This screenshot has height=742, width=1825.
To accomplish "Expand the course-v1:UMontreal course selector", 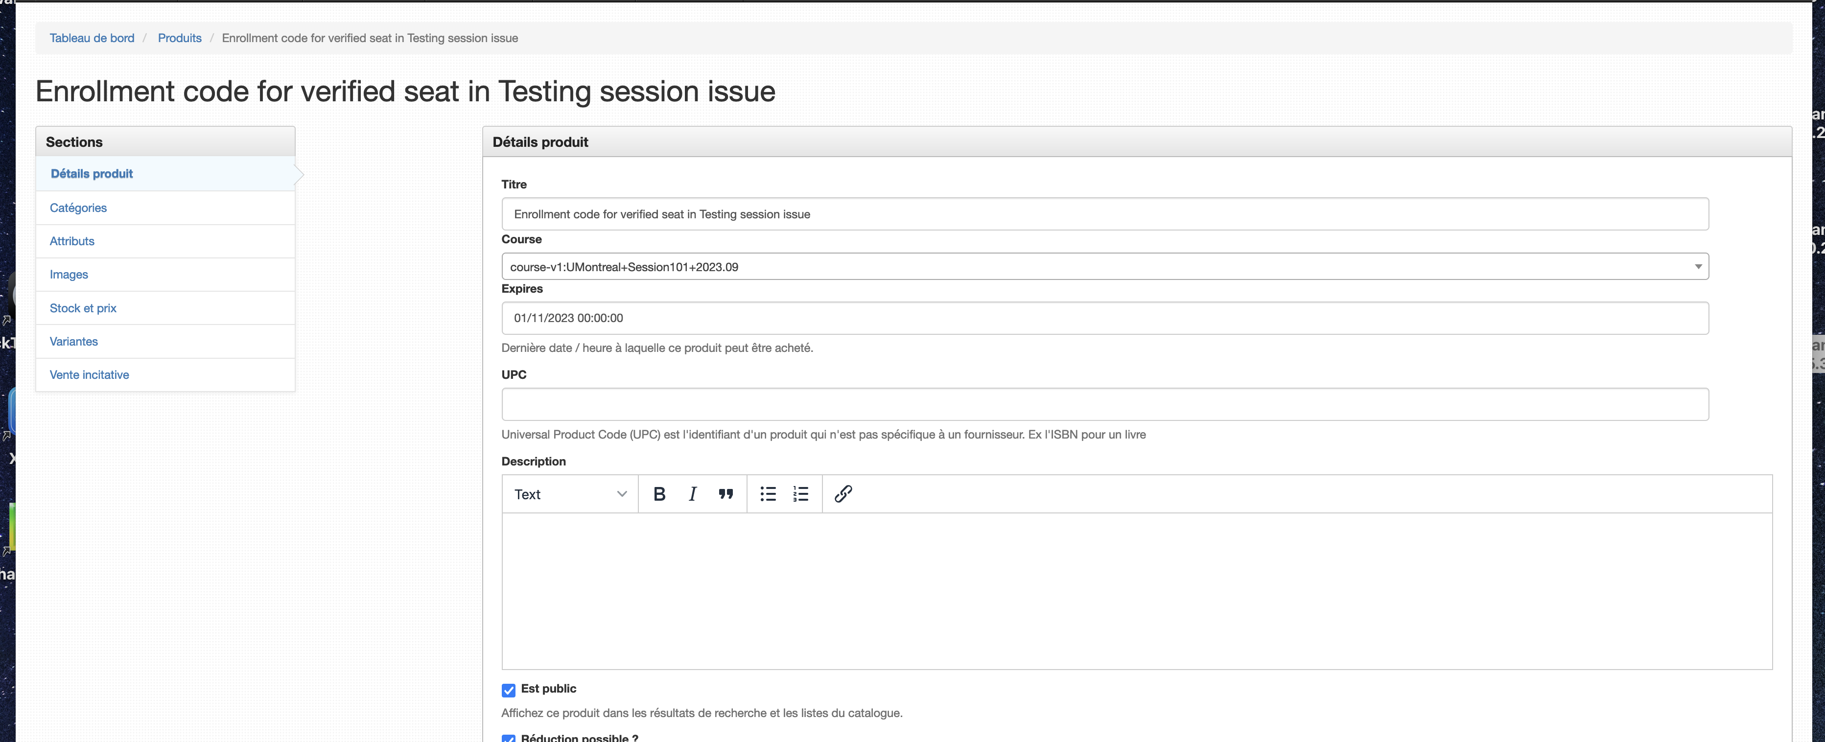I will [x=1698, y=266].
